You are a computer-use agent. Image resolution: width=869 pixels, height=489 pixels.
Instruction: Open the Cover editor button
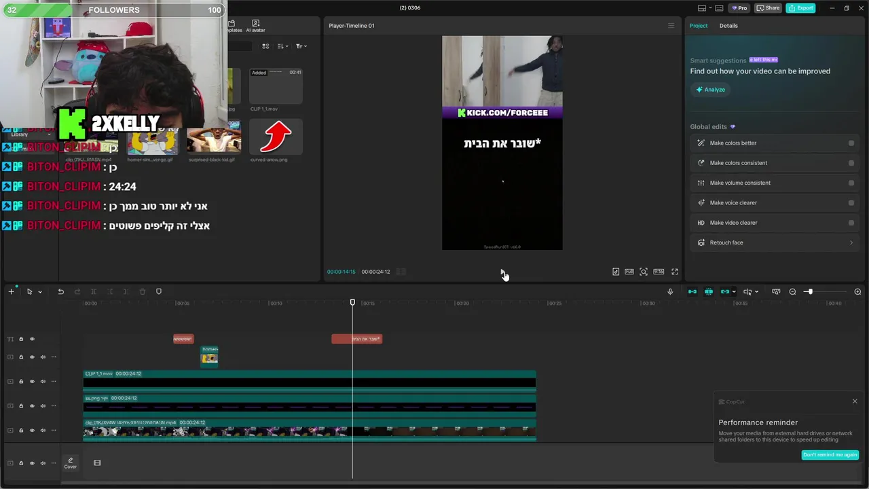pyautogui.click(x=71, y=463)
